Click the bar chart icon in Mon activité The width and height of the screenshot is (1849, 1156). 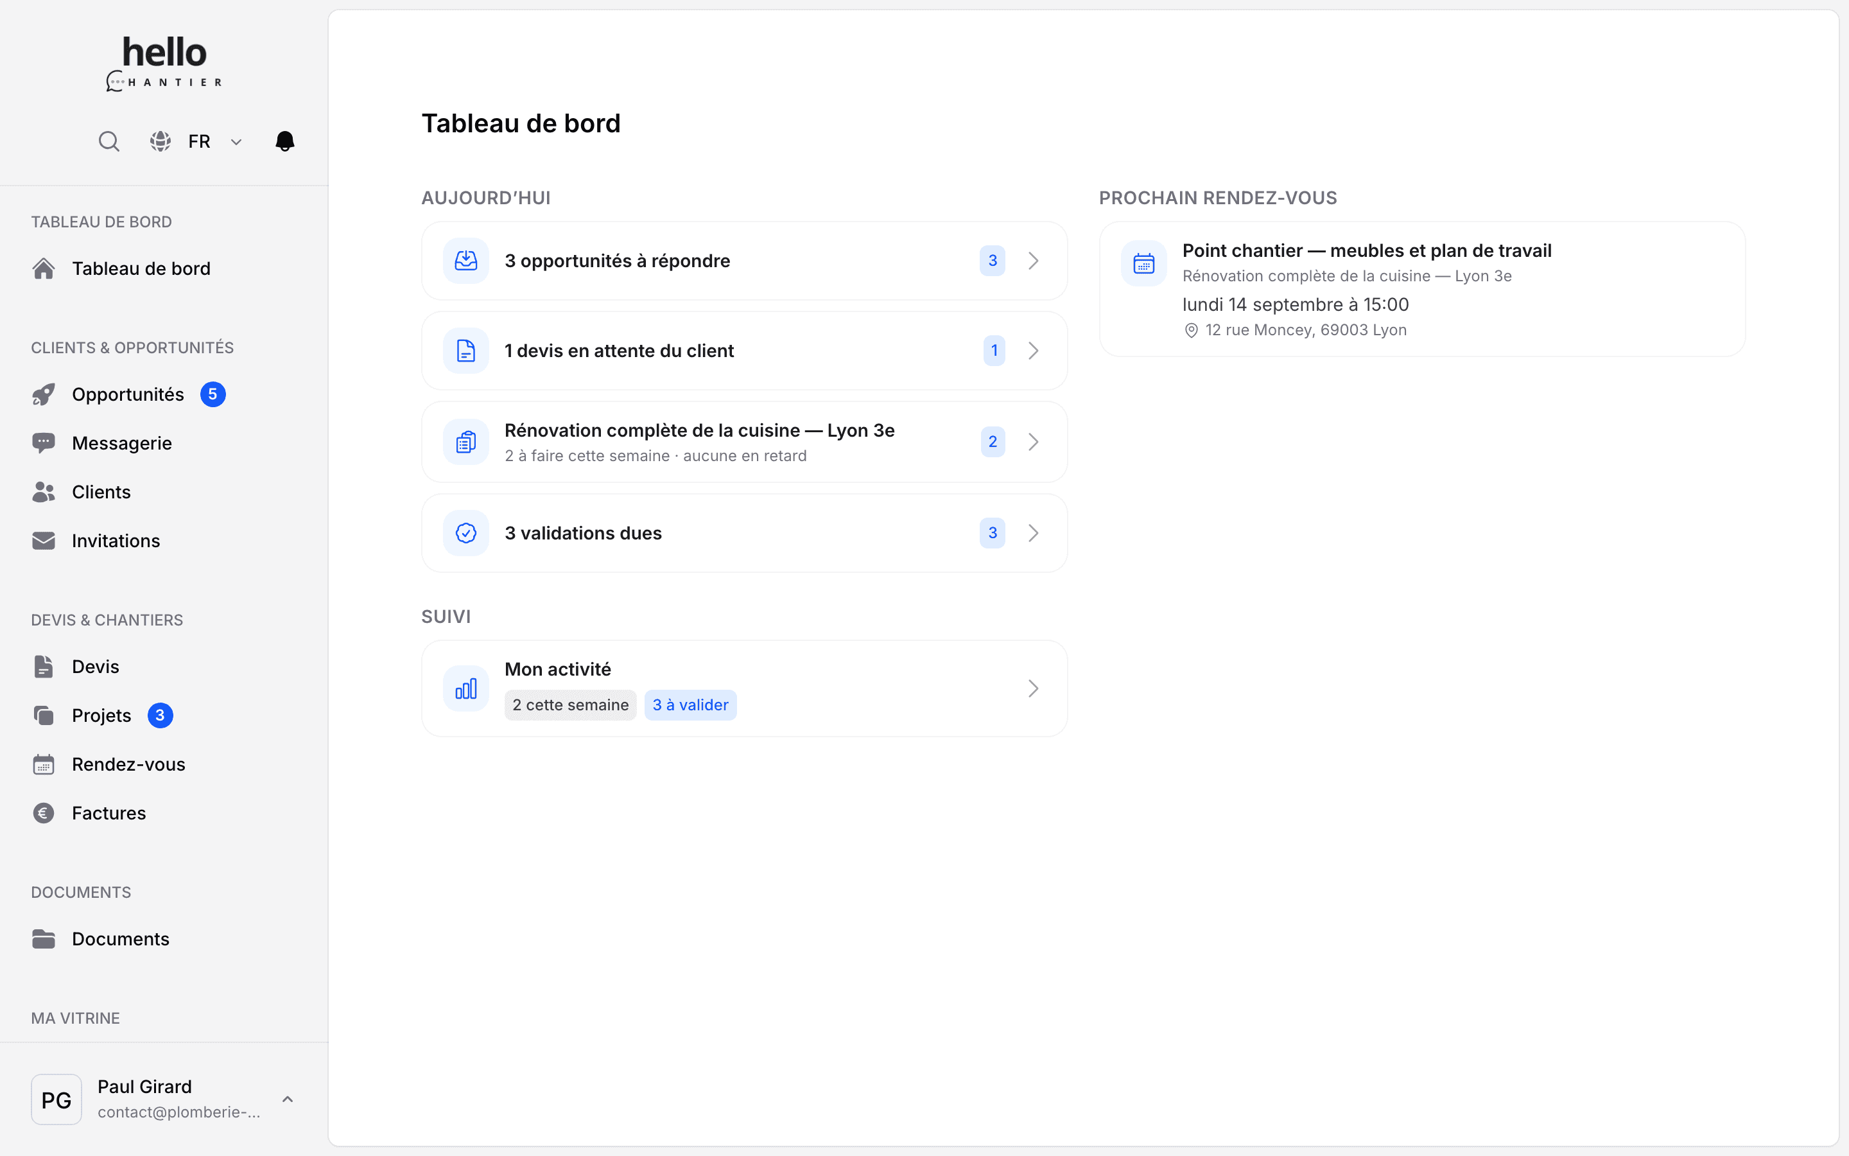(466, 688)
